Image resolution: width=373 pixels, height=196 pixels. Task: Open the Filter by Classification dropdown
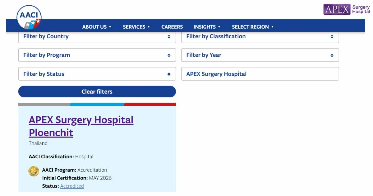coord(260,37)
